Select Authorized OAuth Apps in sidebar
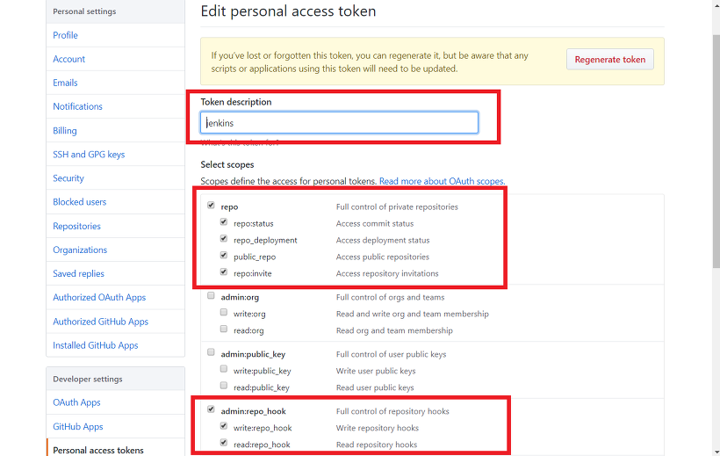The height and width of the screenshot is (456, 720). point(99,298)
